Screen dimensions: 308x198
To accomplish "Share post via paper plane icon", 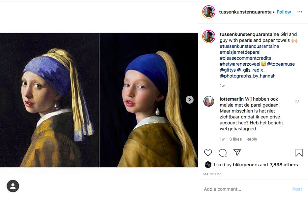I will [x=237, y=153].
